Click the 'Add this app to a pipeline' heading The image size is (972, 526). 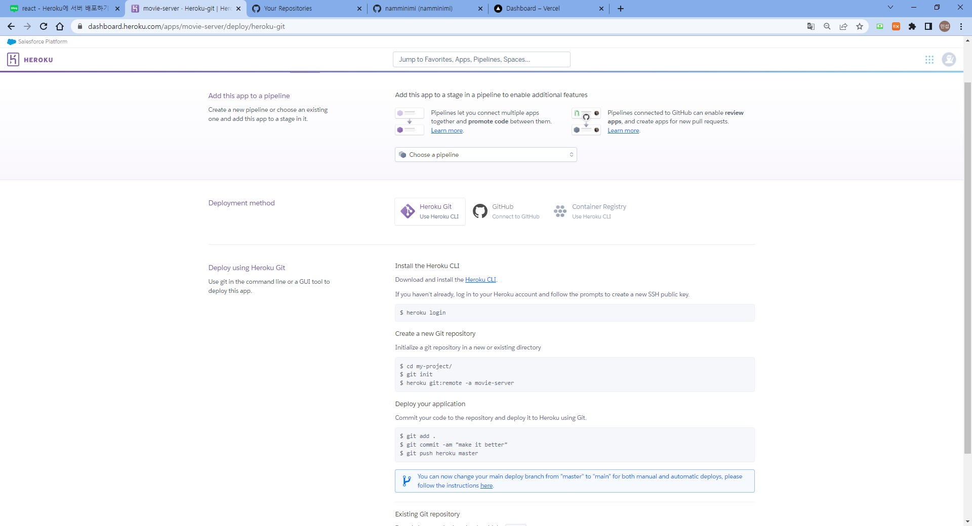point(249,96)
